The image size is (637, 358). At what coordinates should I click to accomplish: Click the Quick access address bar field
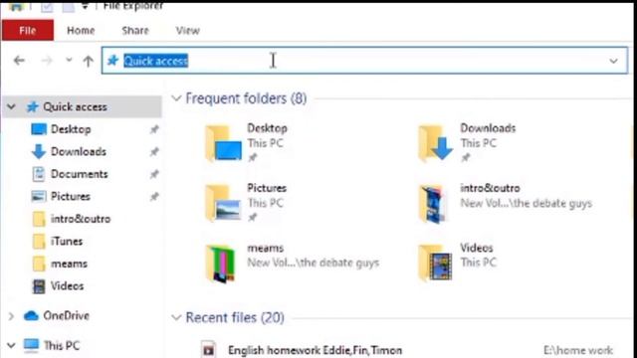(x=364, y=61)
